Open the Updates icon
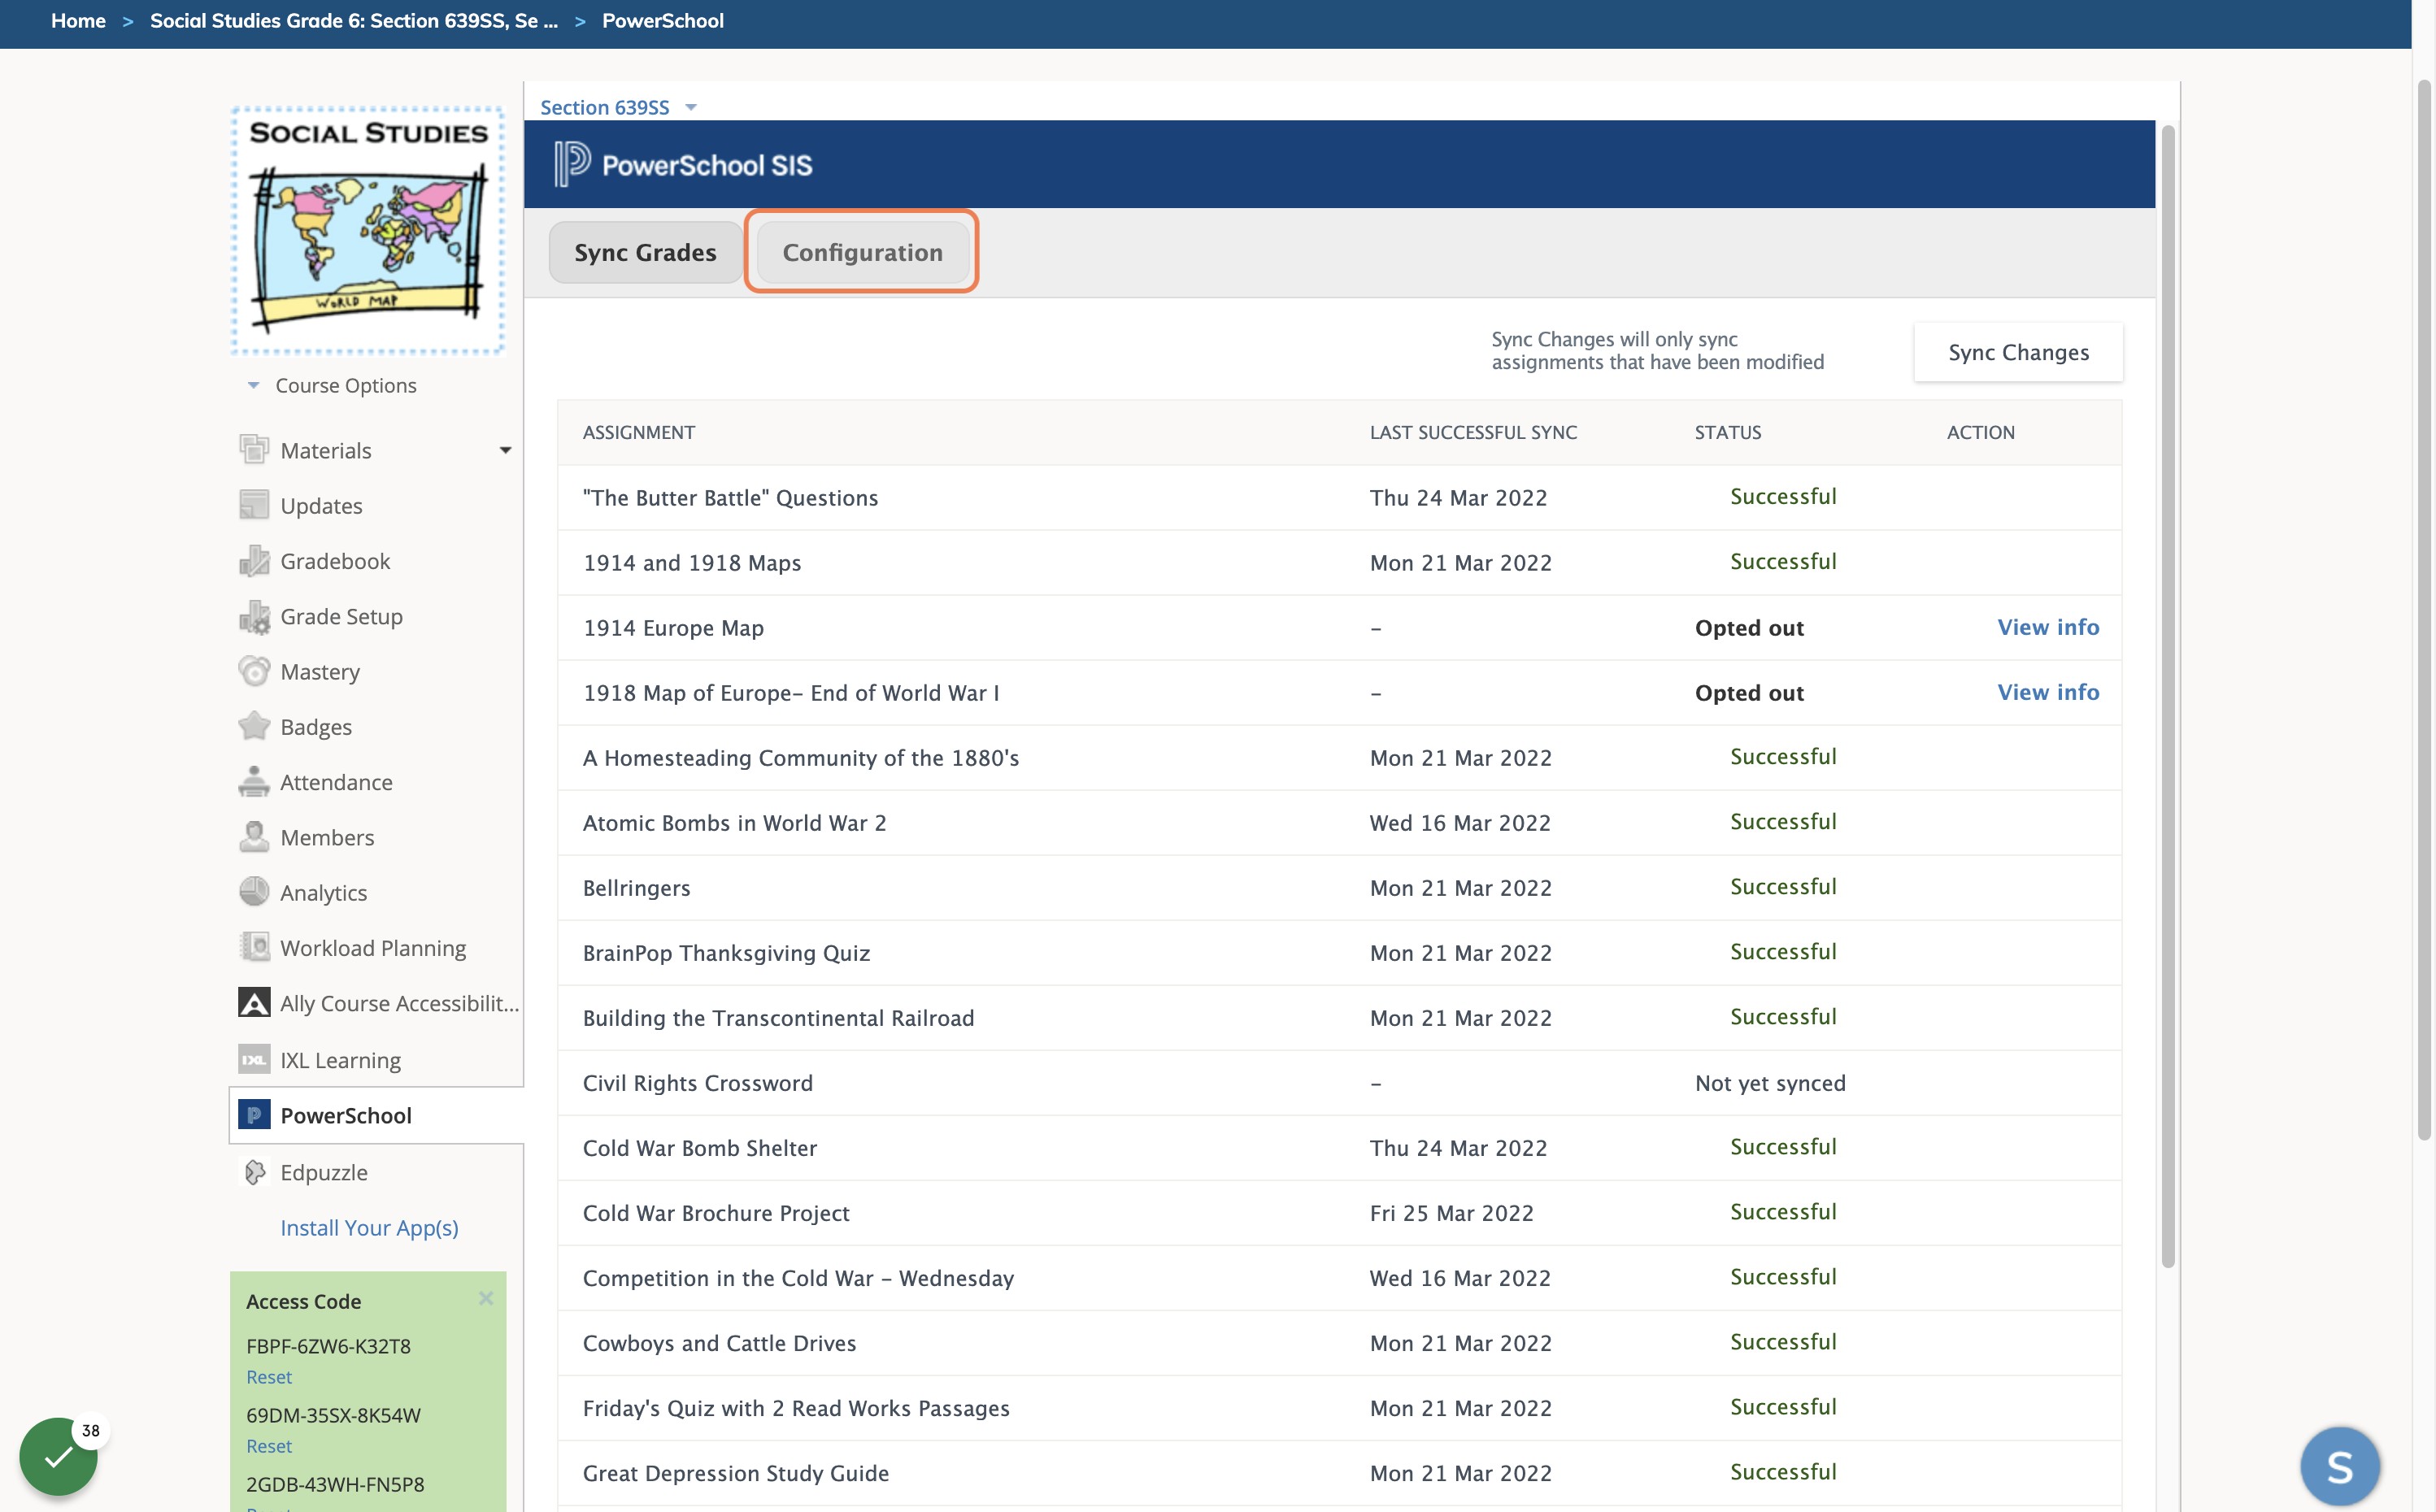 pyautogui.click(x=254, y=505)
